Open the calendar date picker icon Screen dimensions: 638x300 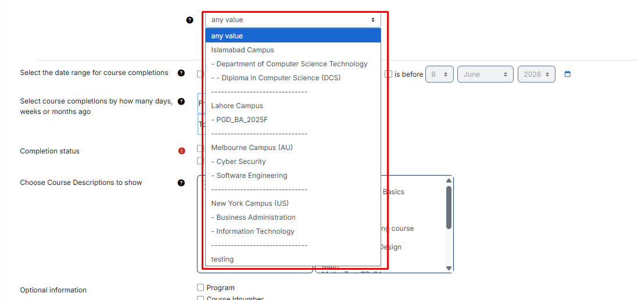coord(568,74)
